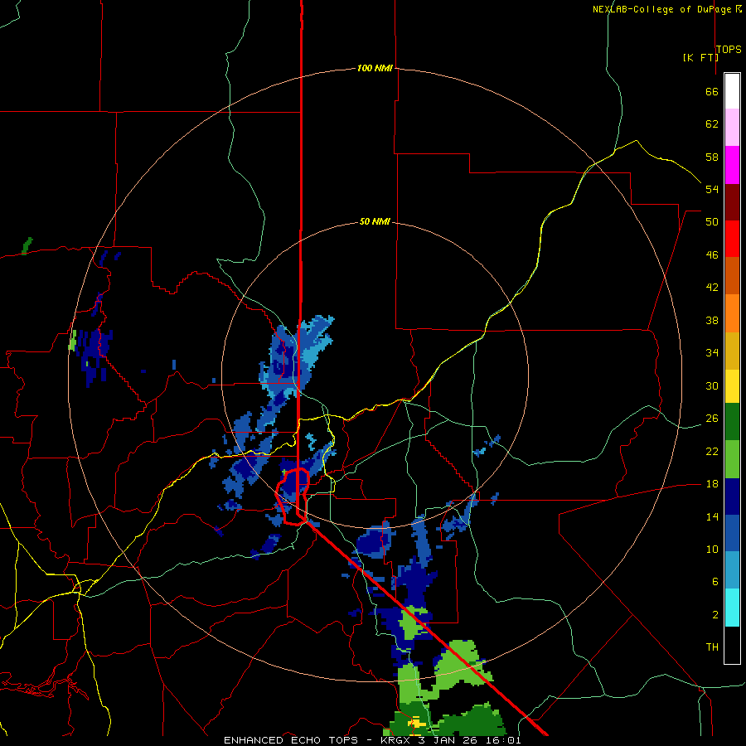Click the dark orange 42 kft legend swatch

[x=732, y=276]
